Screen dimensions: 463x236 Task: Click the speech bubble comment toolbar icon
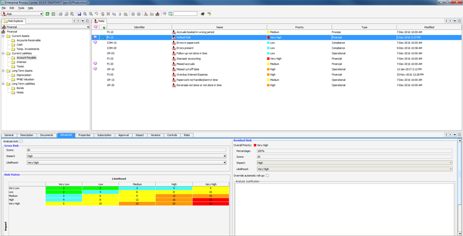164,14
